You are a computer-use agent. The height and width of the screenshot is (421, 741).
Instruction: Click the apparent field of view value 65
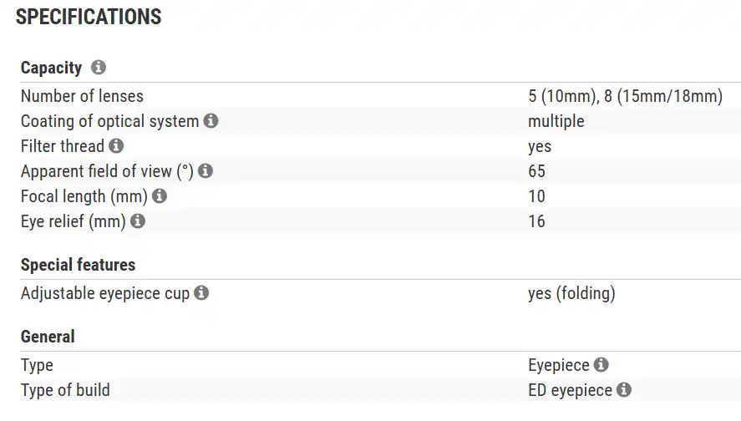[x=536, y=171]
